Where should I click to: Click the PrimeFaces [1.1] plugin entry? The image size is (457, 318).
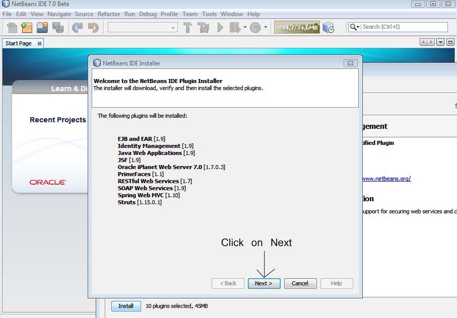(141, 174)
